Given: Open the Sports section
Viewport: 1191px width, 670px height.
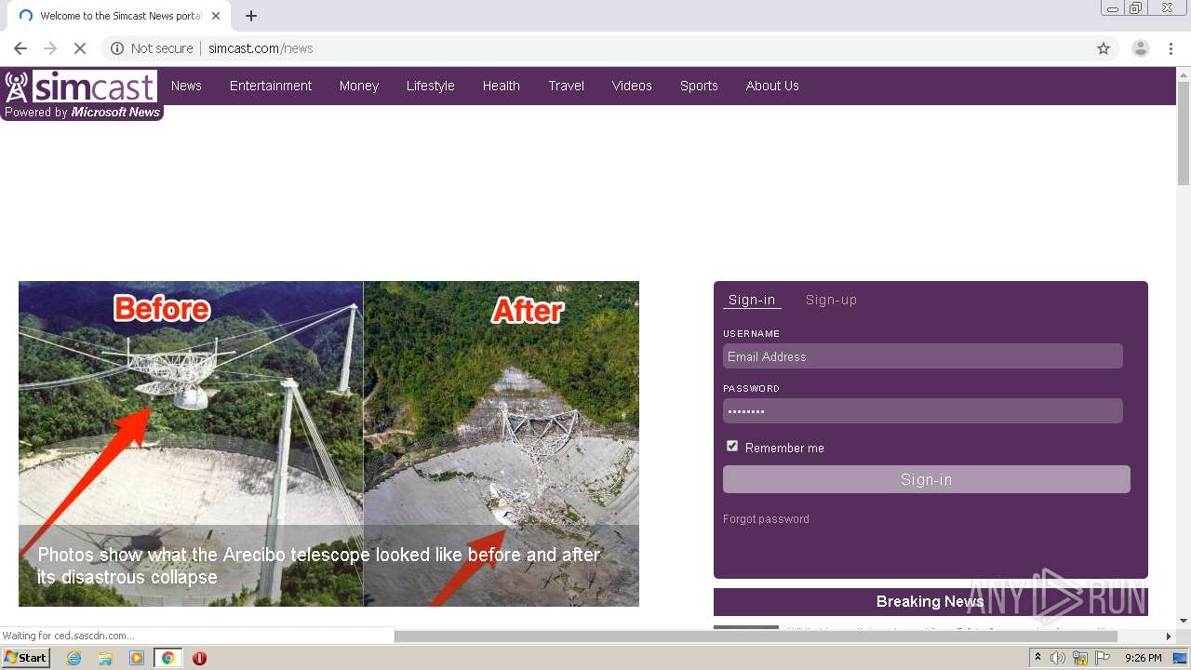Looking at the screenshot, I should pos(699,86).
